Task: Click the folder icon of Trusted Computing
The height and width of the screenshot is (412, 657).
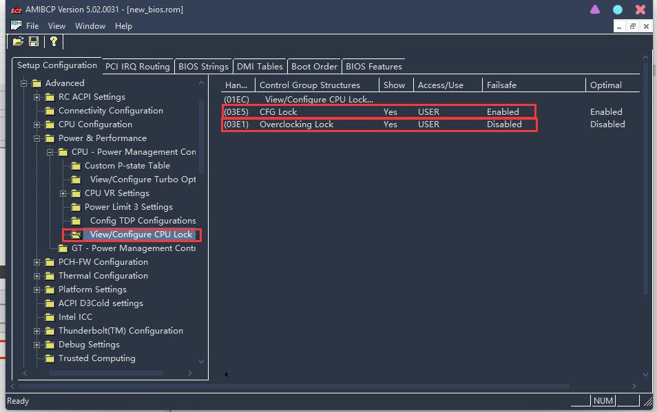Action: (x=50, y=358)
